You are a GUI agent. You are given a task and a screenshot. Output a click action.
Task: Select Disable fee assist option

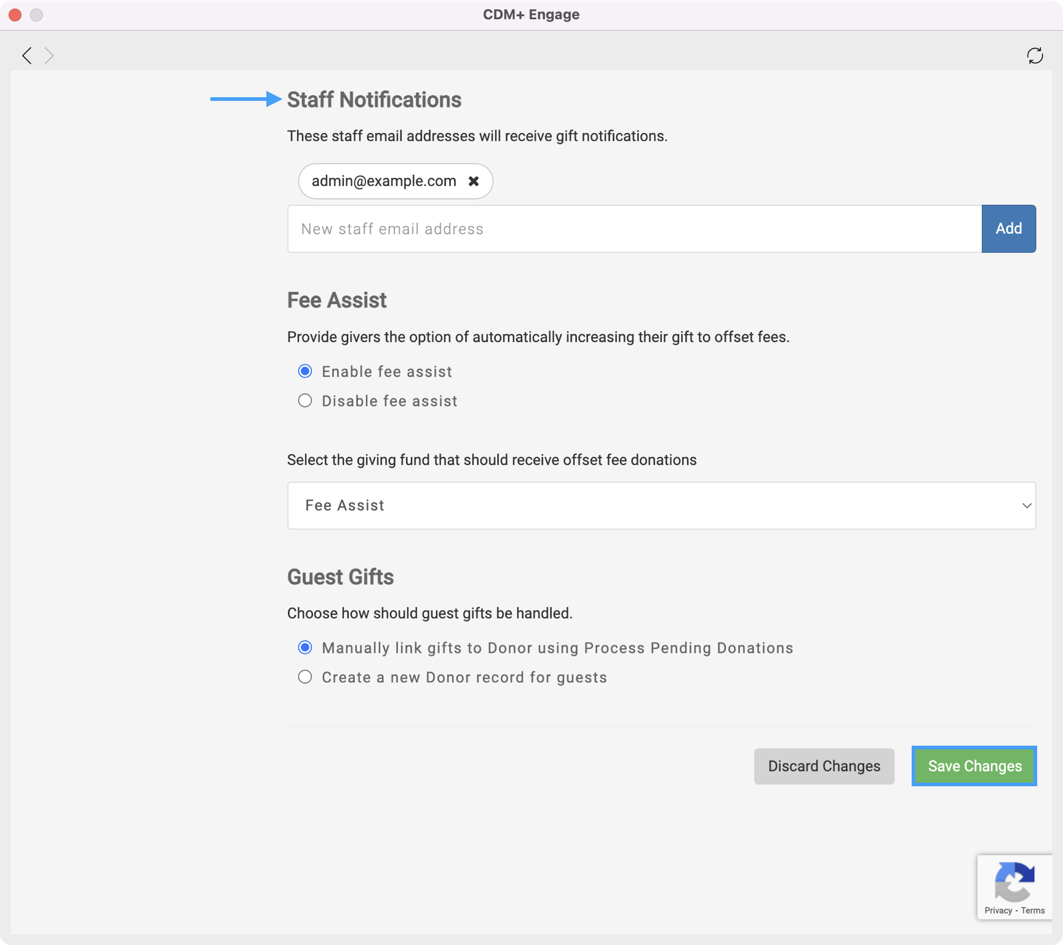pyautogui.click(x=305, y=401)
